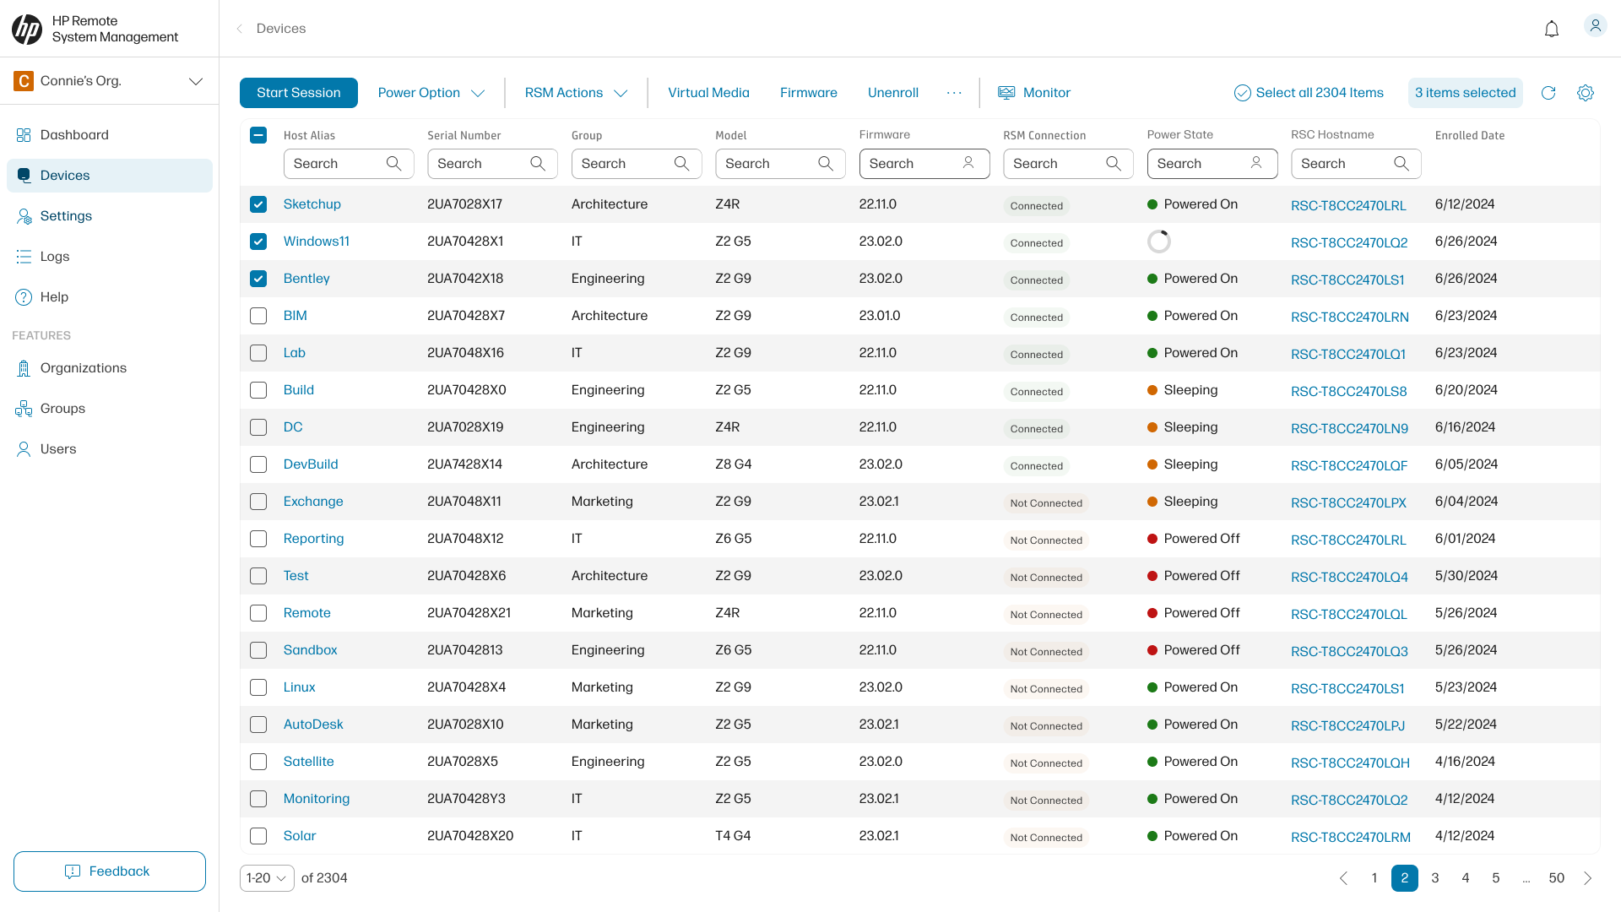The height and width of the screenshot is (912, 1621).
Task: Click the Serial Number search field
Action: [481, 164]
